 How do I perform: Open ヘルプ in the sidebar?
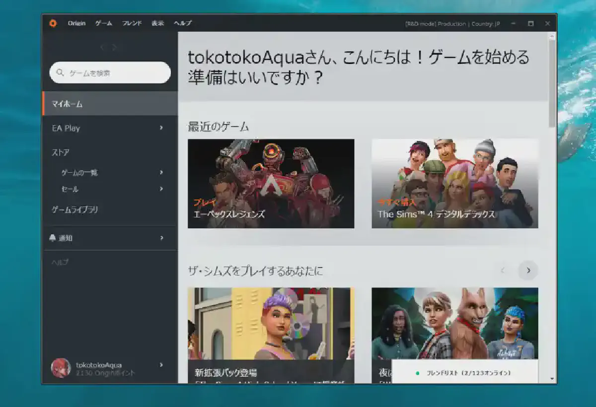pyautogui.click(x=60, y=262)
